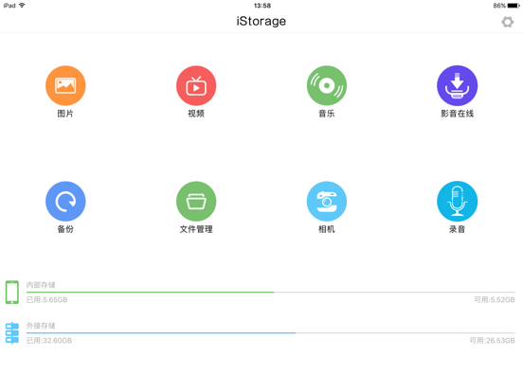Click the 86% battery percentage

pos(499,6)
